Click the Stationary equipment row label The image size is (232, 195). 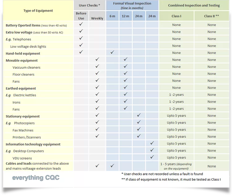[23, 116]
